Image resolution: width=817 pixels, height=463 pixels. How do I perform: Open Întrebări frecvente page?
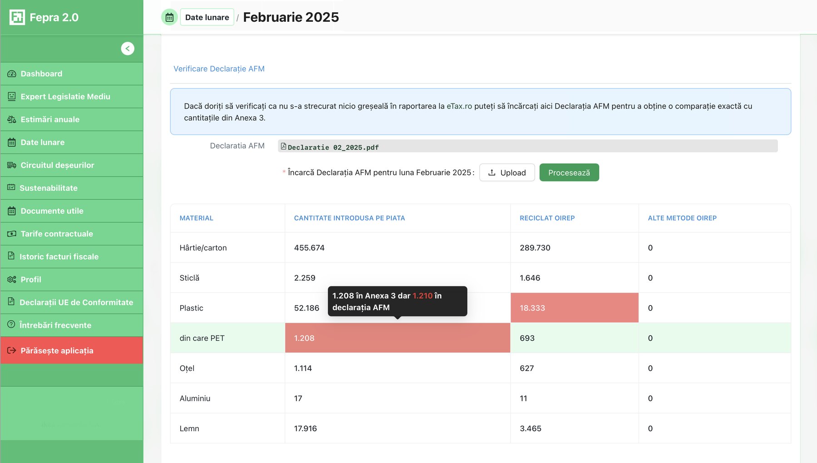coord(72,325)
